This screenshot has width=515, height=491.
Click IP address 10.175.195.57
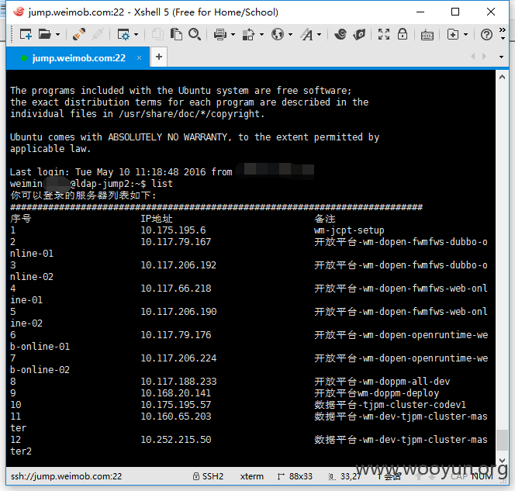click(x=176, y=405)
